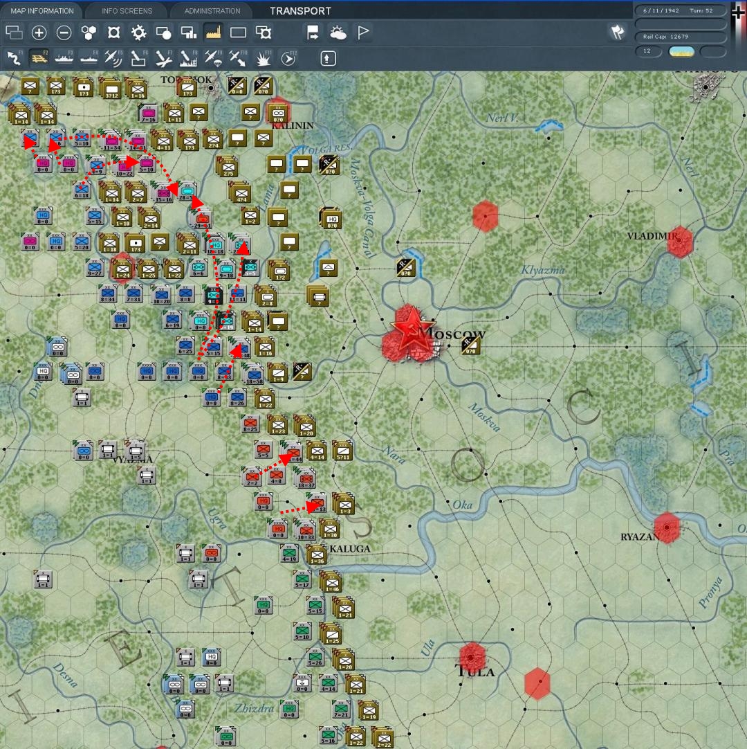Select naval transport mode (F3)
The image size is (747, 749).
tap(64, 59)
